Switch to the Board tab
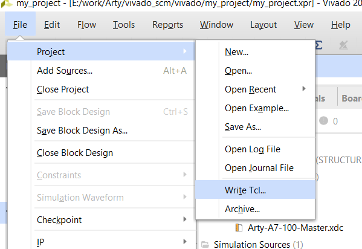Viewport: 362px width, 249px height. pos(351,98)
